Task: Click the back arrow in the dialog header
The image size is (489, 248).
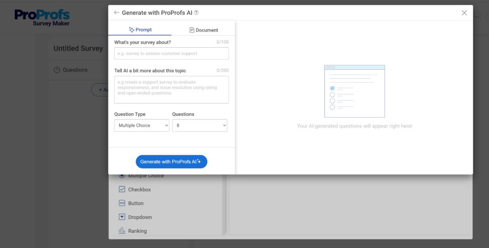Action: pos(117,13)
